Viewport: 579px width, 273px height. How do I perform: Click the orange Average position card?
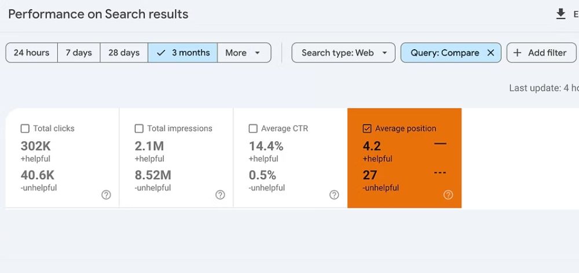point(404,158)
